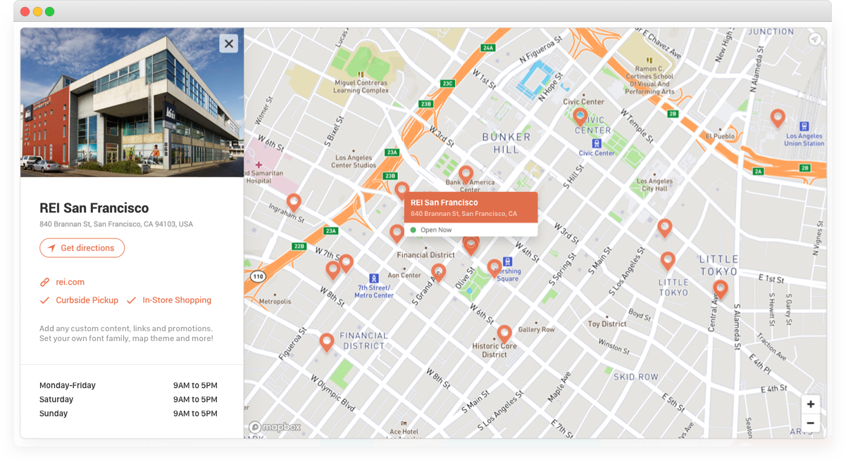Click the Union Station transit icon
Screen dimensions: 846x462
pos(804,127)
